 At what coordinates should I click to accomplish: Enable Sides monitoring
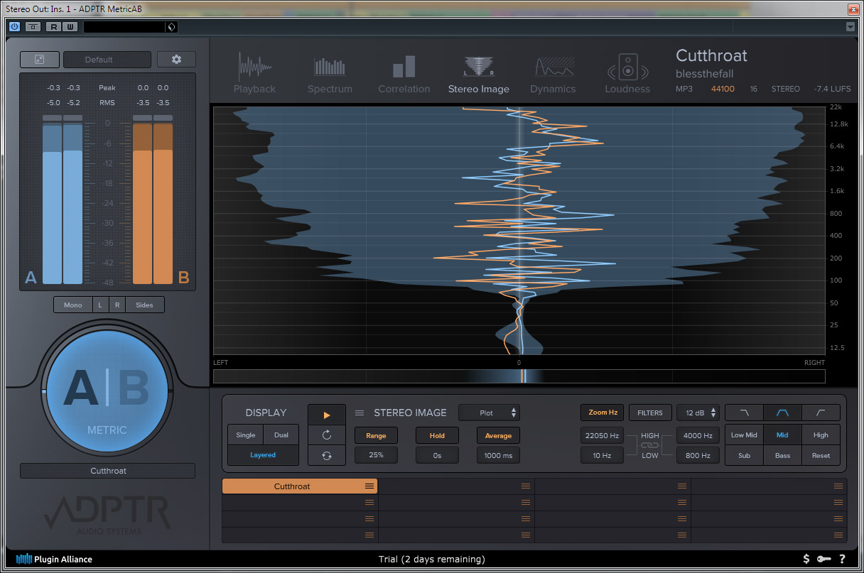pos(144,305)
